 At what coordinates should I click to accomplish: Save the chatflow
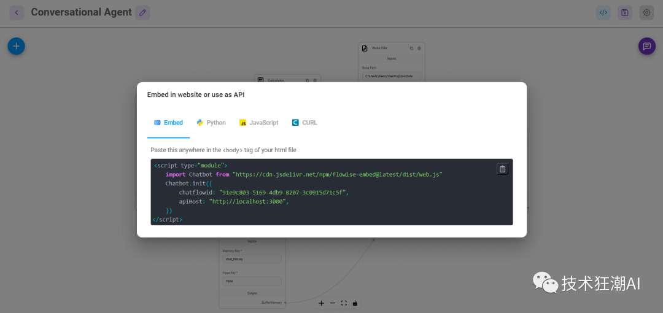[x=625, y=12]
